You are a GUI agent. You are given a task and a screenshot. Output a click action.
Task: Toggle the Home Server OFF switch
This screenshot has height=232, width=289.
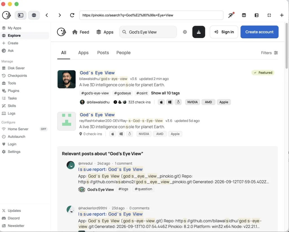pyautogui.click(x=43, y=129)
